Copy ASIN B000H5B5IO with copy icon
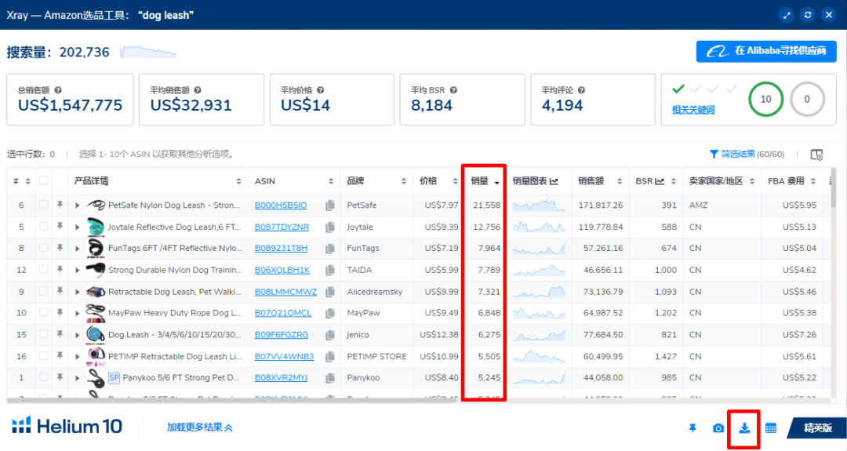The image size is (847, 451). coord(330,205)
